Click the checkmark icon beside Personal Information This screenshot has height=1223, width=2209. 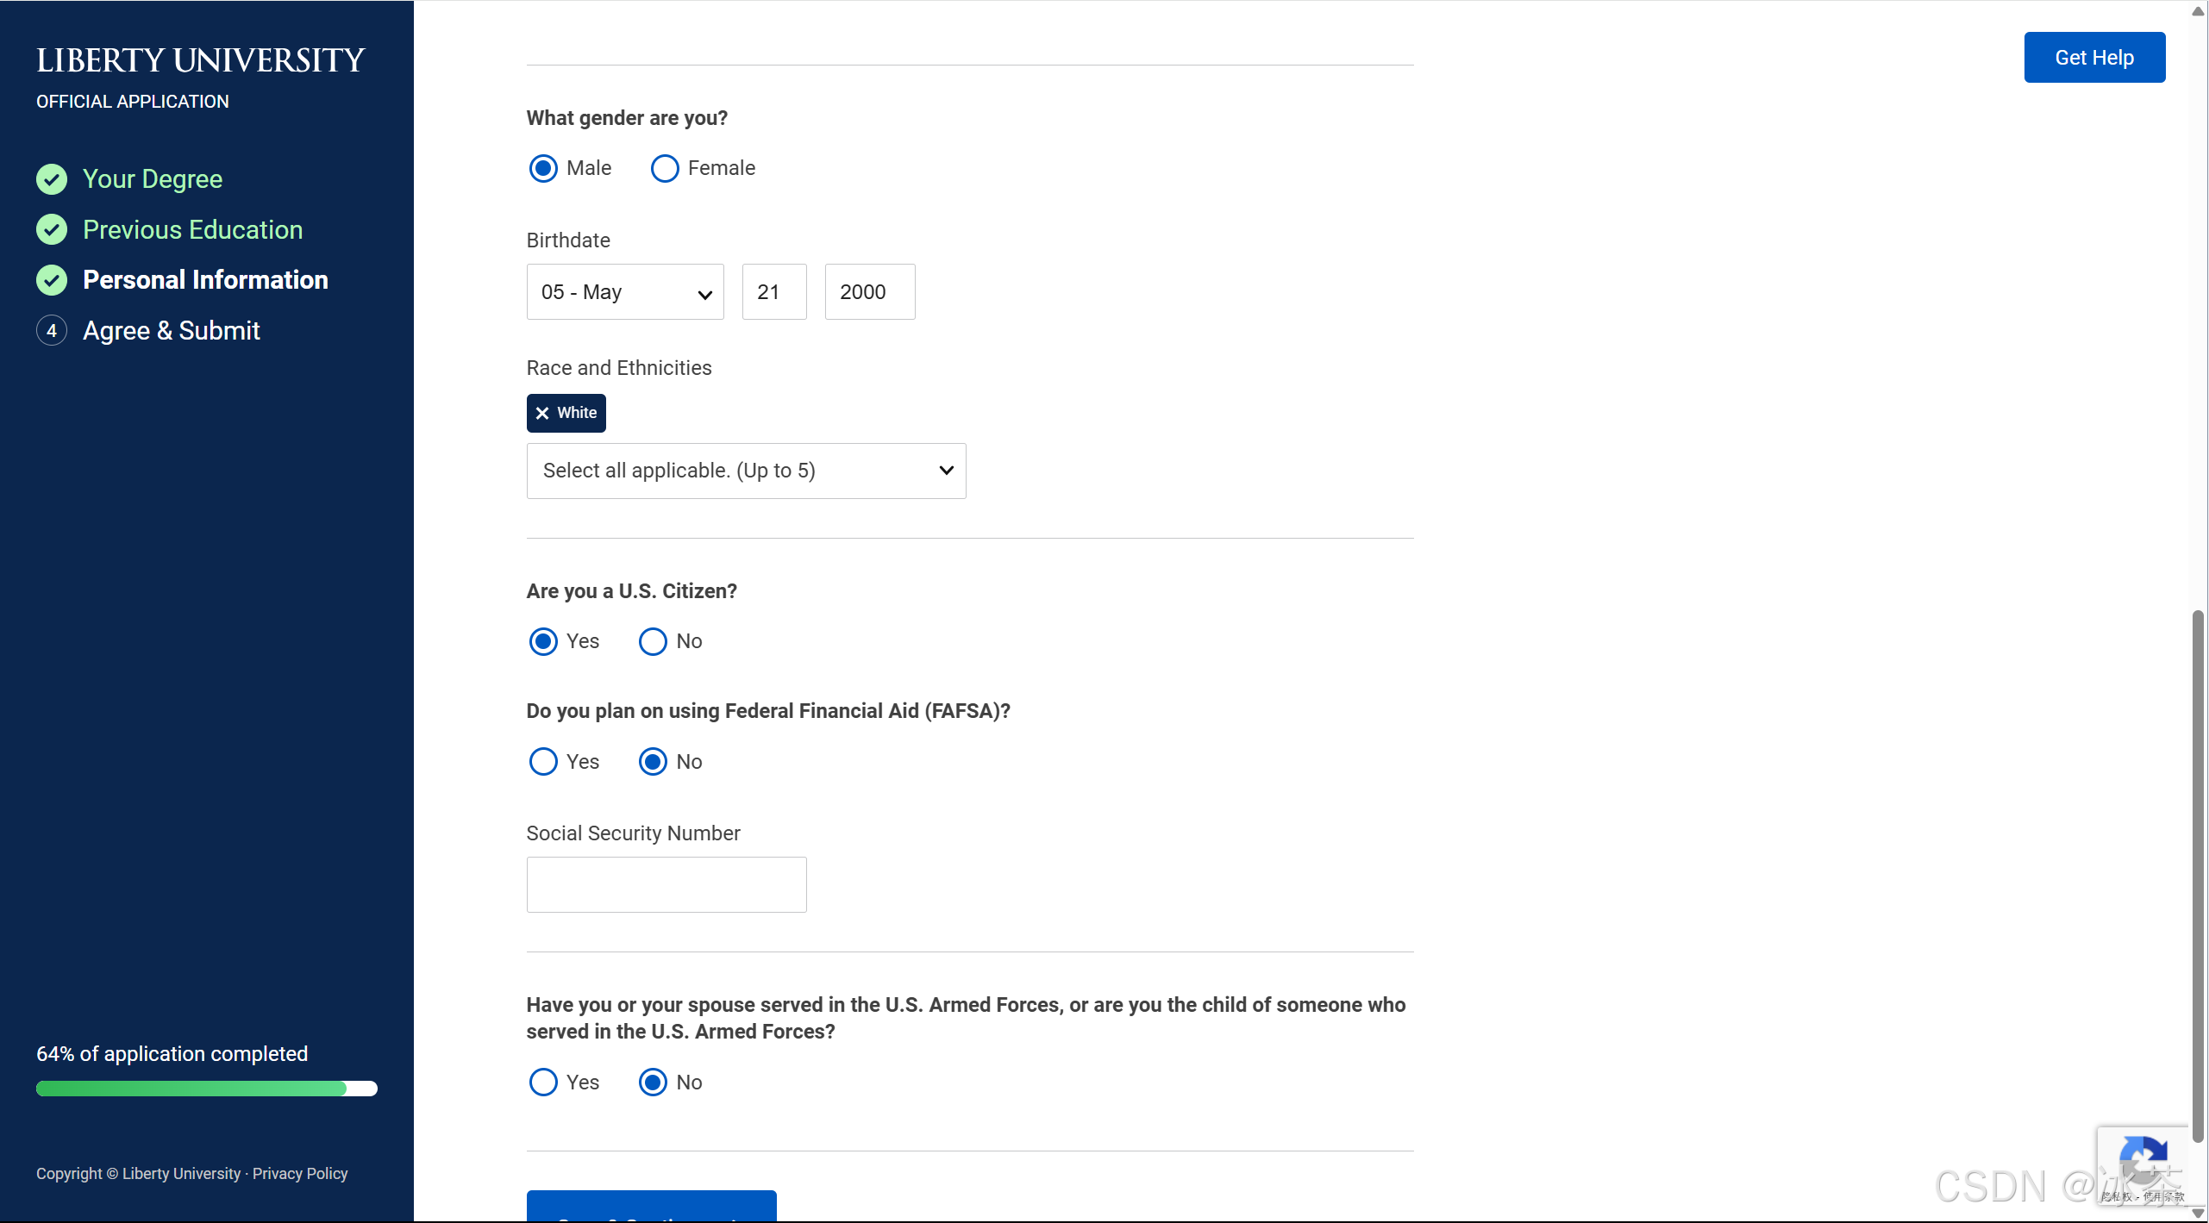point(52,280)
